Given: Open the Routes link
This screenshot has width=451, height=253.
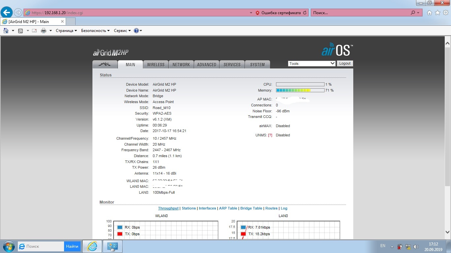Looking at the screenshot, I should [x=271, y=208].
